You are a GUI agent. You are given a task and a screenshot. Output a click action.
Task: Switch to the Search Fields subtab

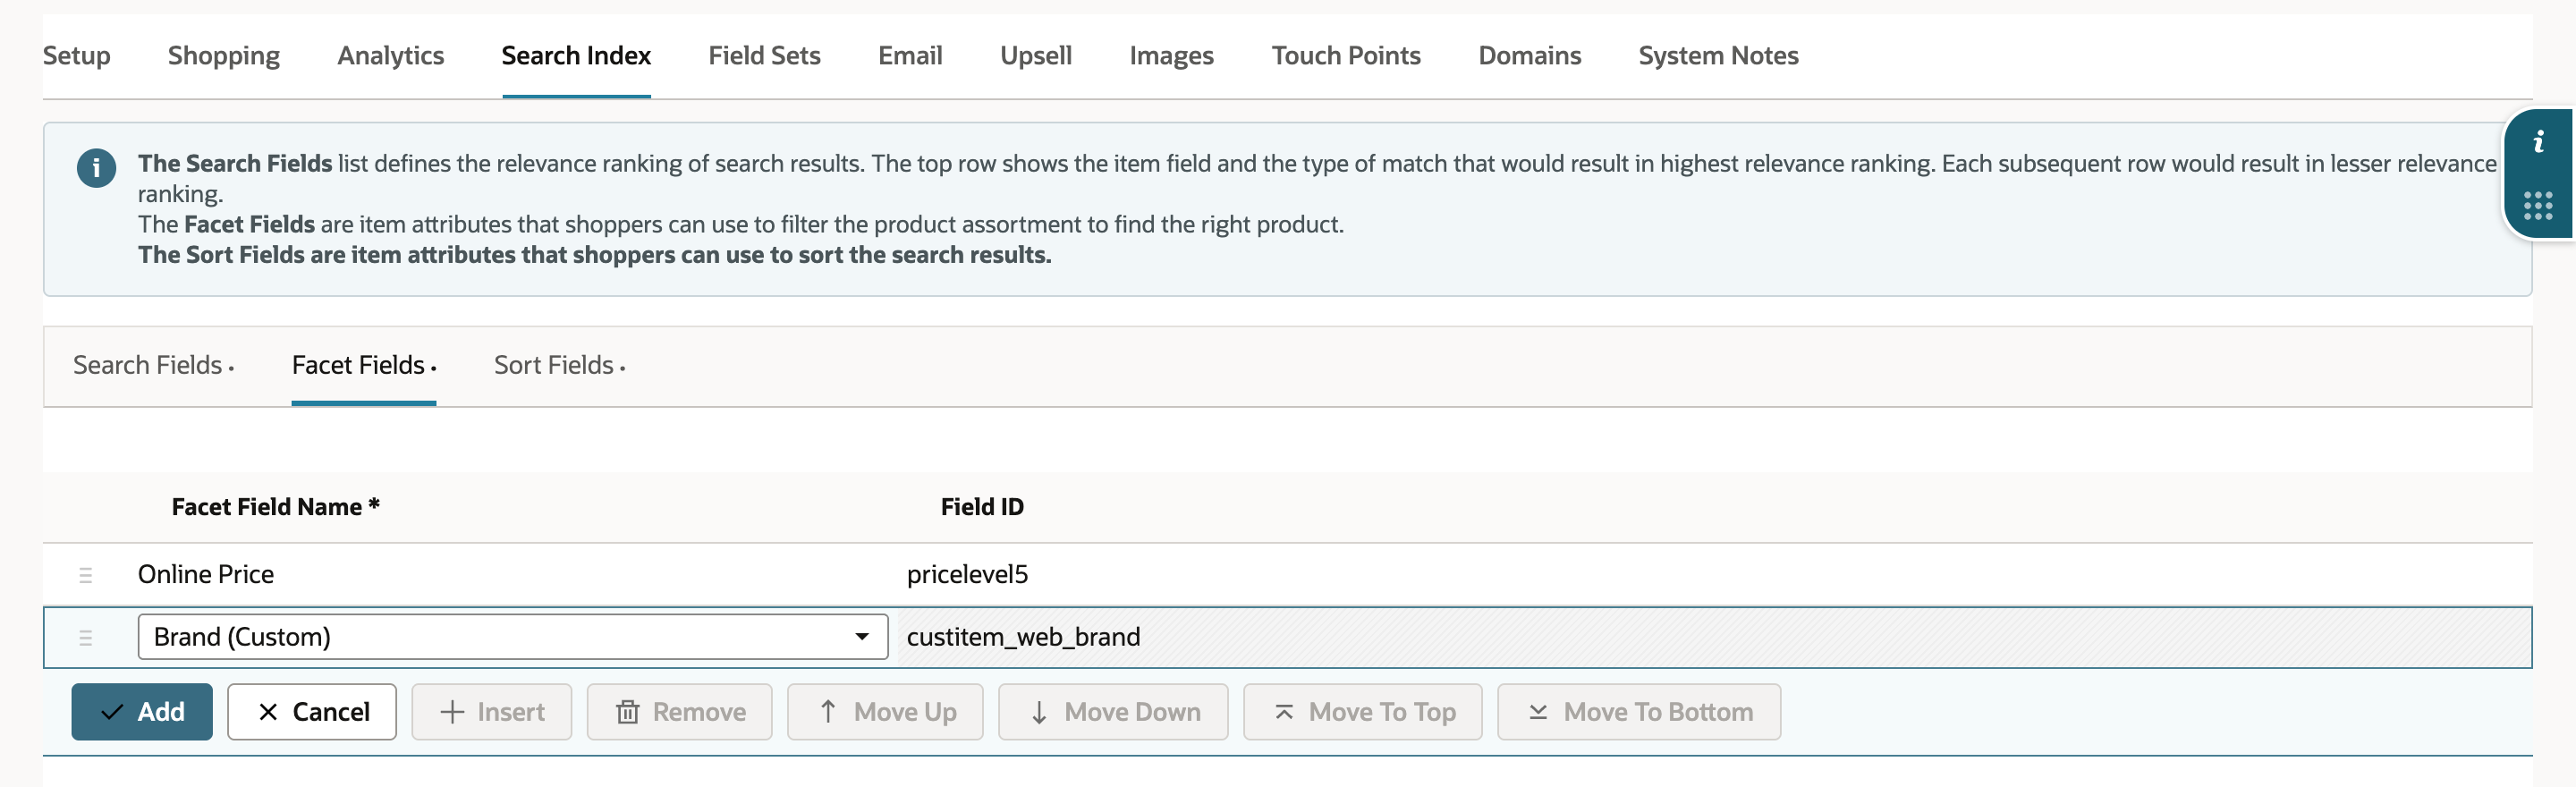(153, 366)
